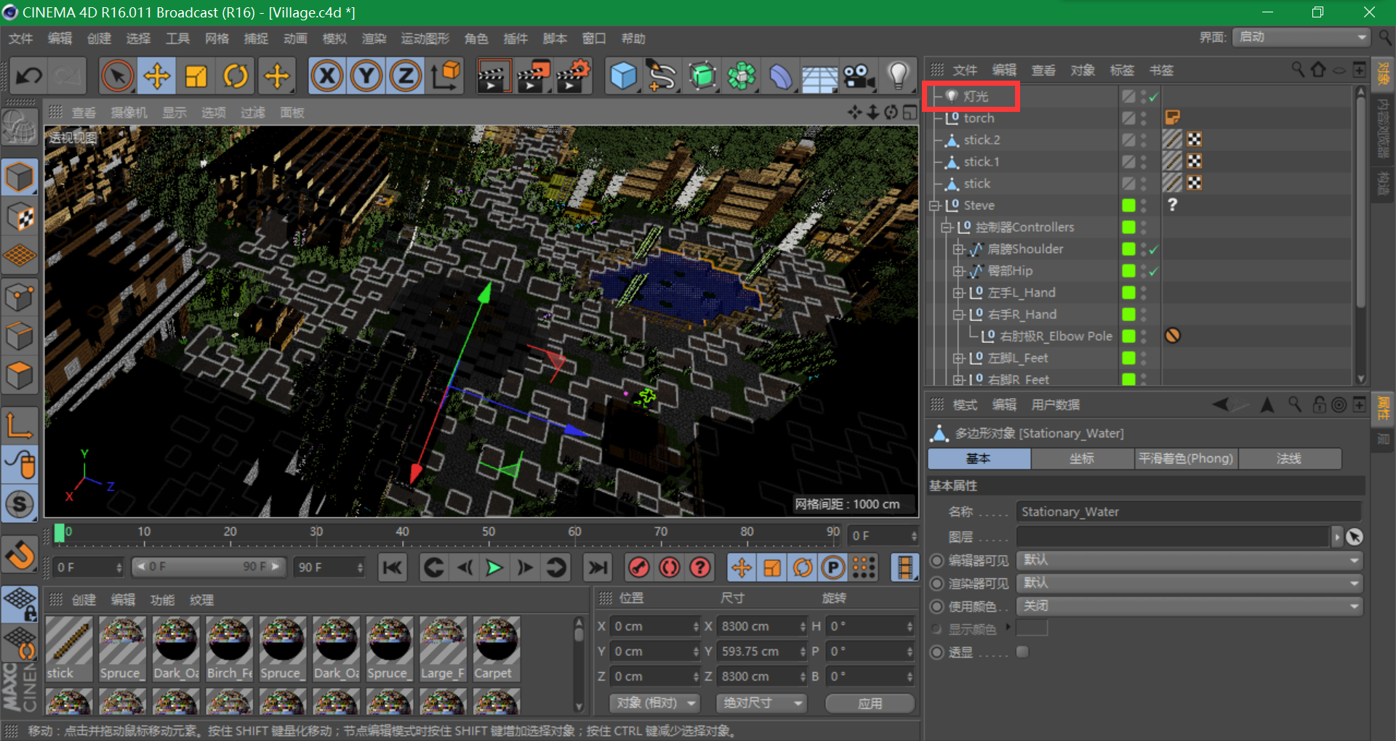Viewport: 1396px width, 741px height.
Task: Toggle enable checkmark for 灯光
Action: (1154, 96)
